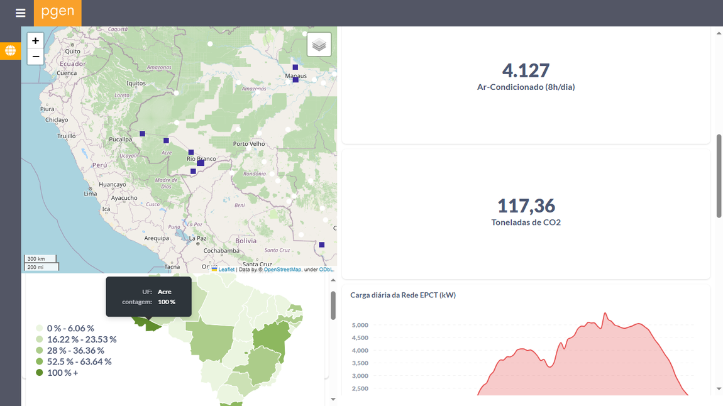Open the hamburger navigation menu
Image resolution: width=723 pixels, height=406 pixels.
coord(20,13)
